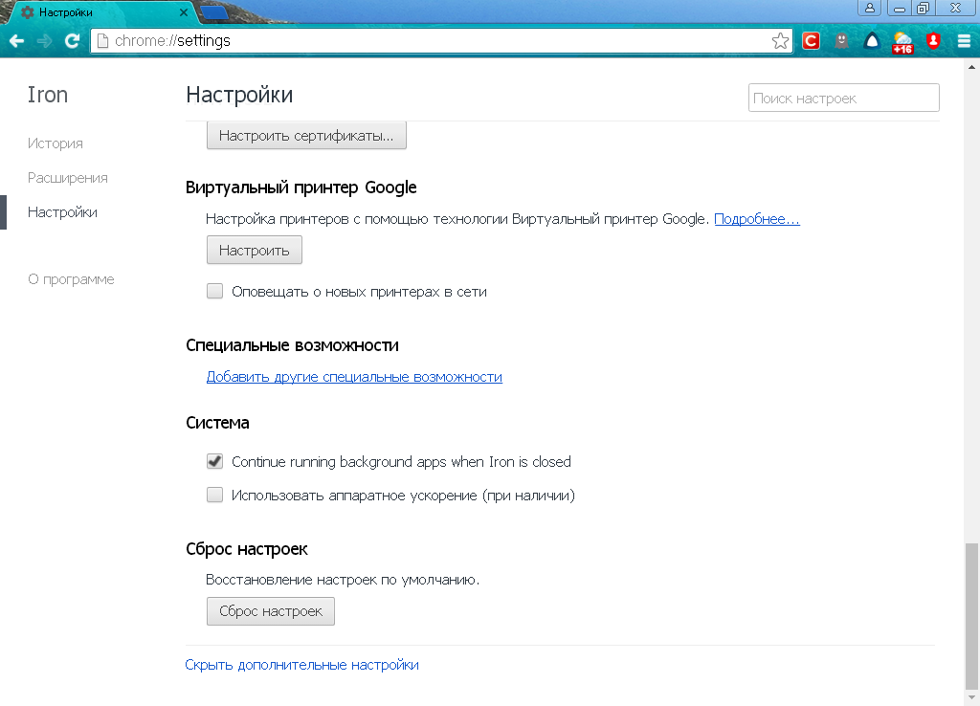Click the forward navigation arrow

coord(44,41)
